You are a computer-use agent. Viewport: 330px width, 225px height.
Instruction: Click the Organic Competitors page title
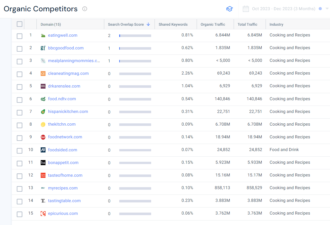click(x=41, y=9)
